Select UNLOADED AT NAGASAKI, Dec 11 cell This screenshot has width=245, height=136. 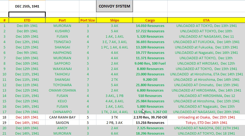pos(206,36)
